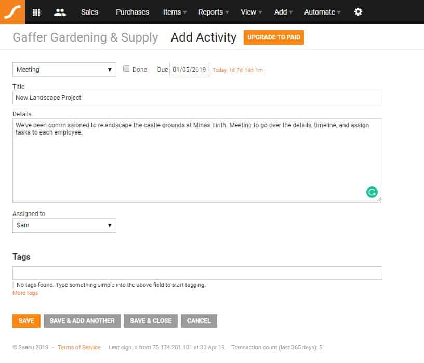The image size is (424, 363).
Task: Tick the Done checkbox
Action: (126, 69)
